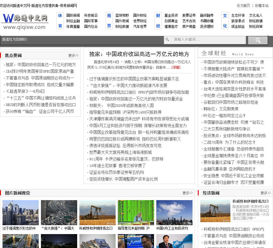This screenshot has height=248, width=273.
Task: Open the 国际新闻 navigation item
Action: pos(73,16)
